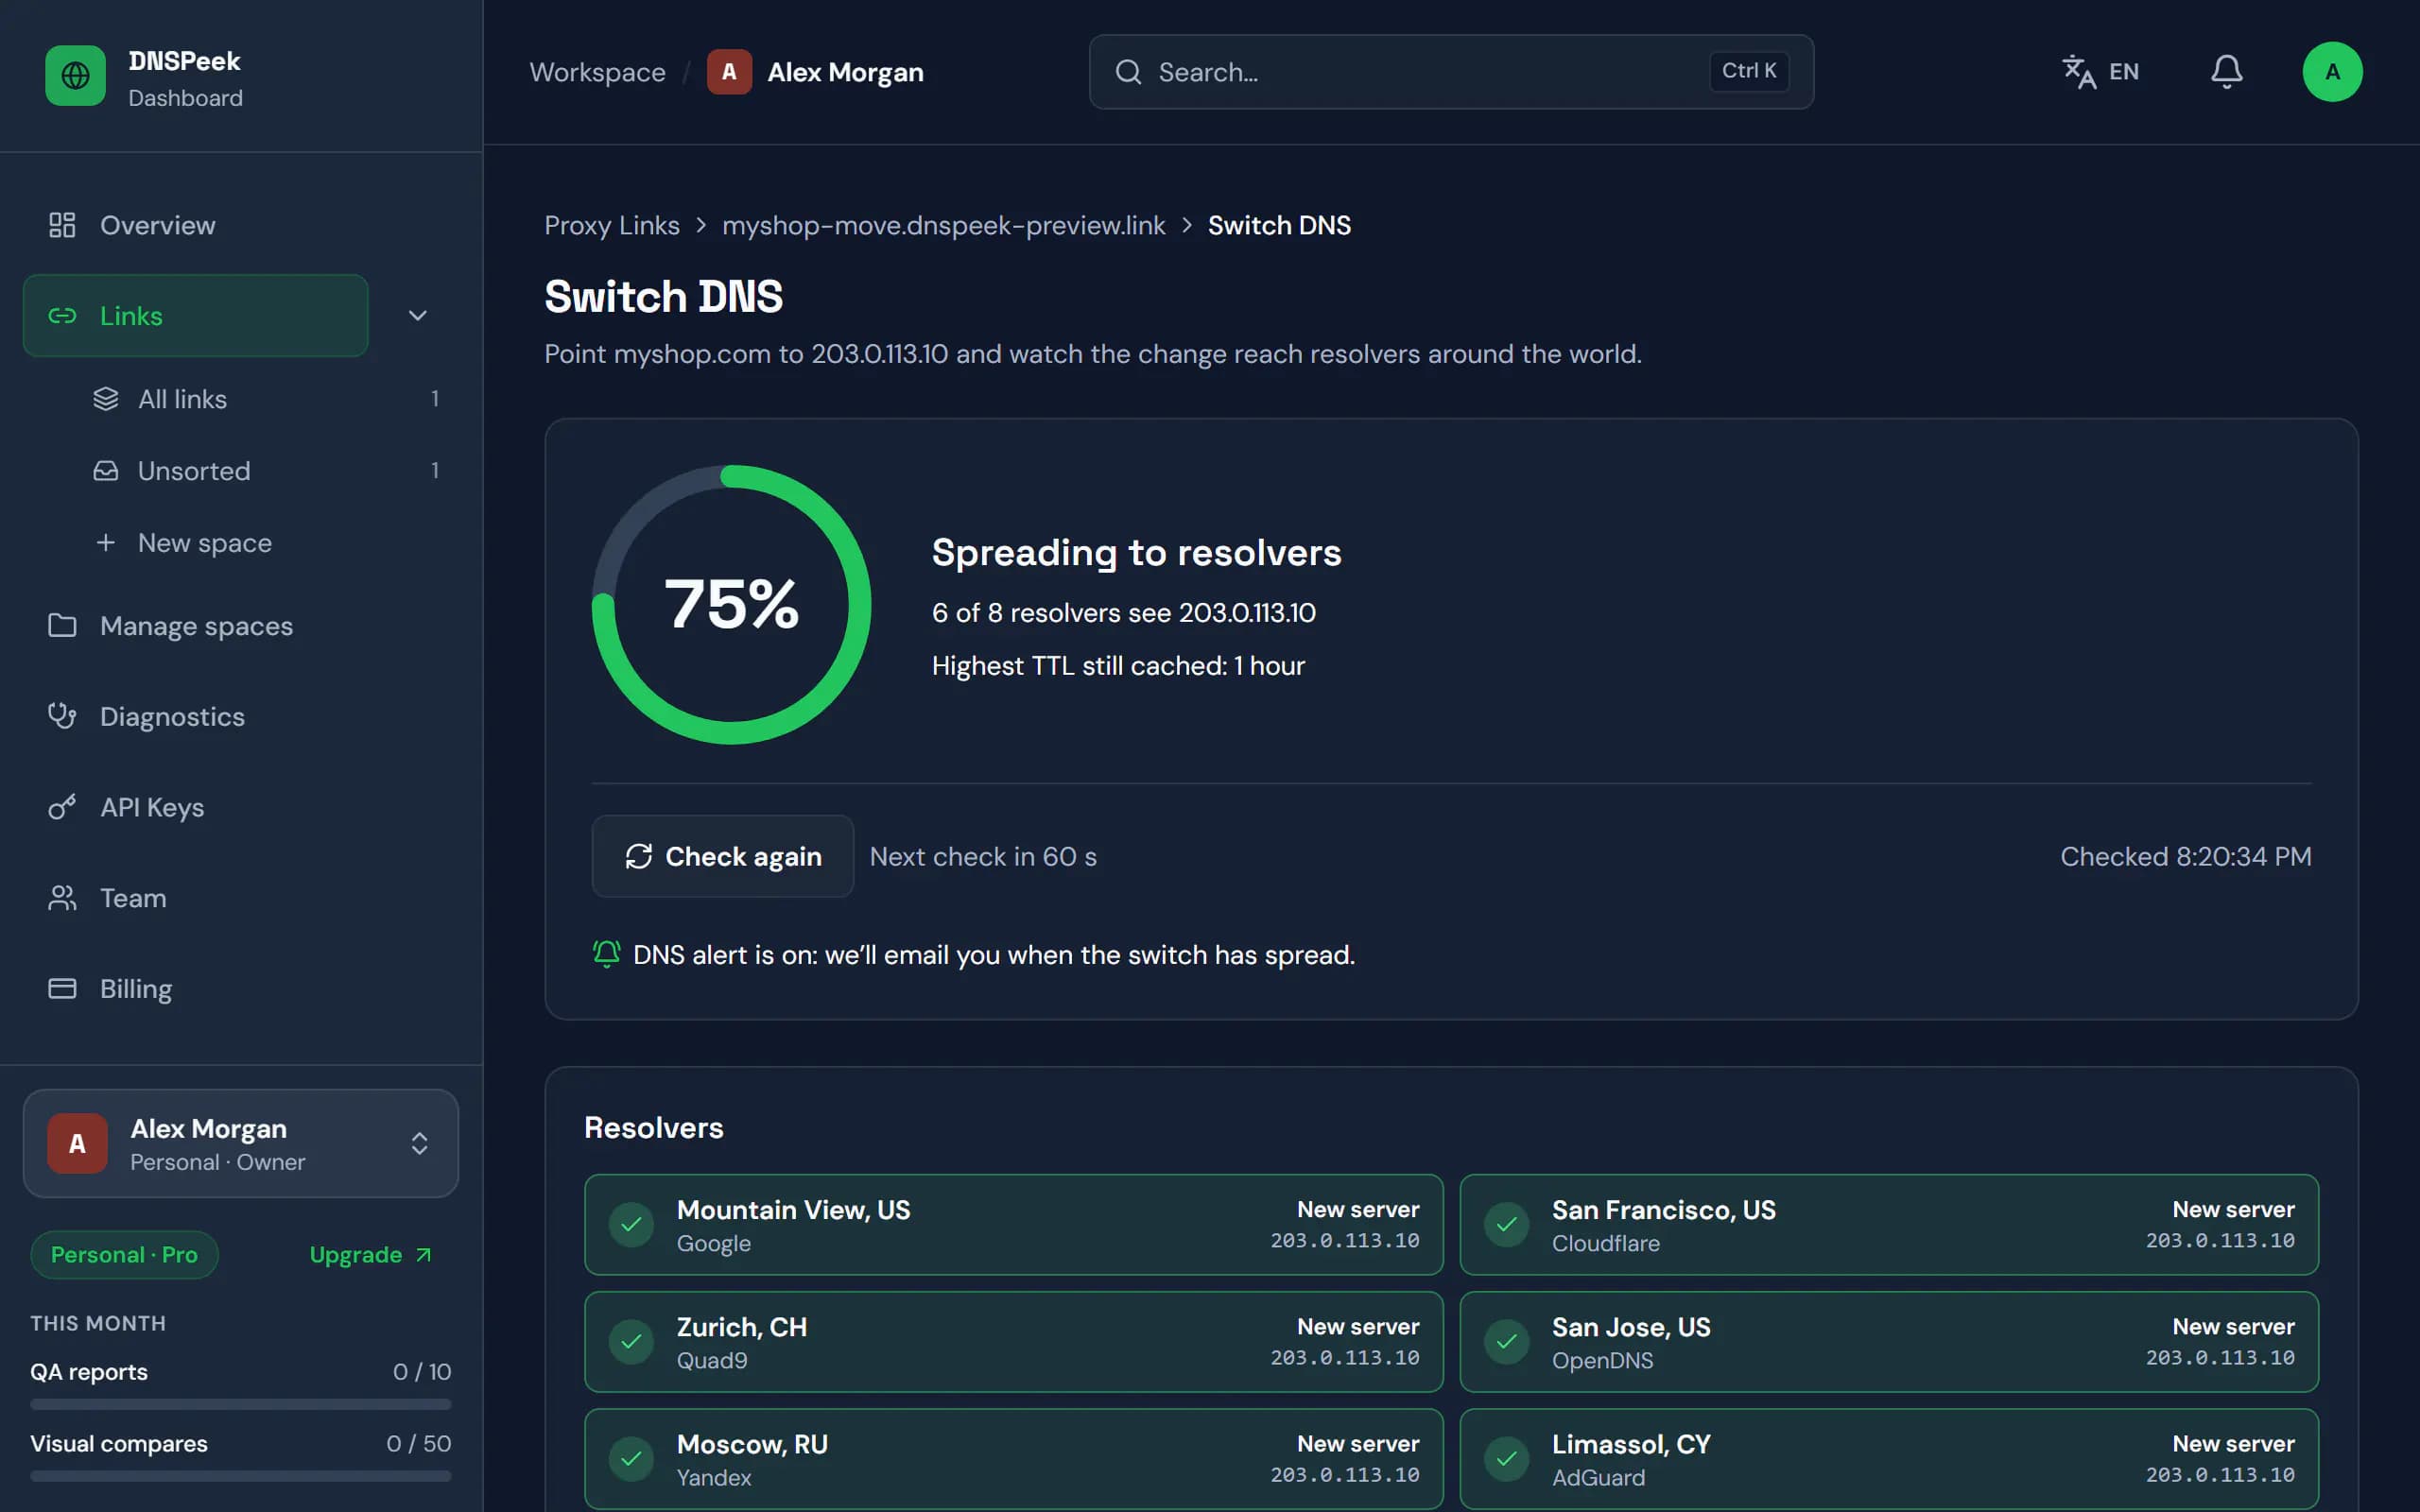This screenshot has width=2420, height=1512.
Task: Click the Yandex label under Moscow, RU
Action: (714, 1477)
